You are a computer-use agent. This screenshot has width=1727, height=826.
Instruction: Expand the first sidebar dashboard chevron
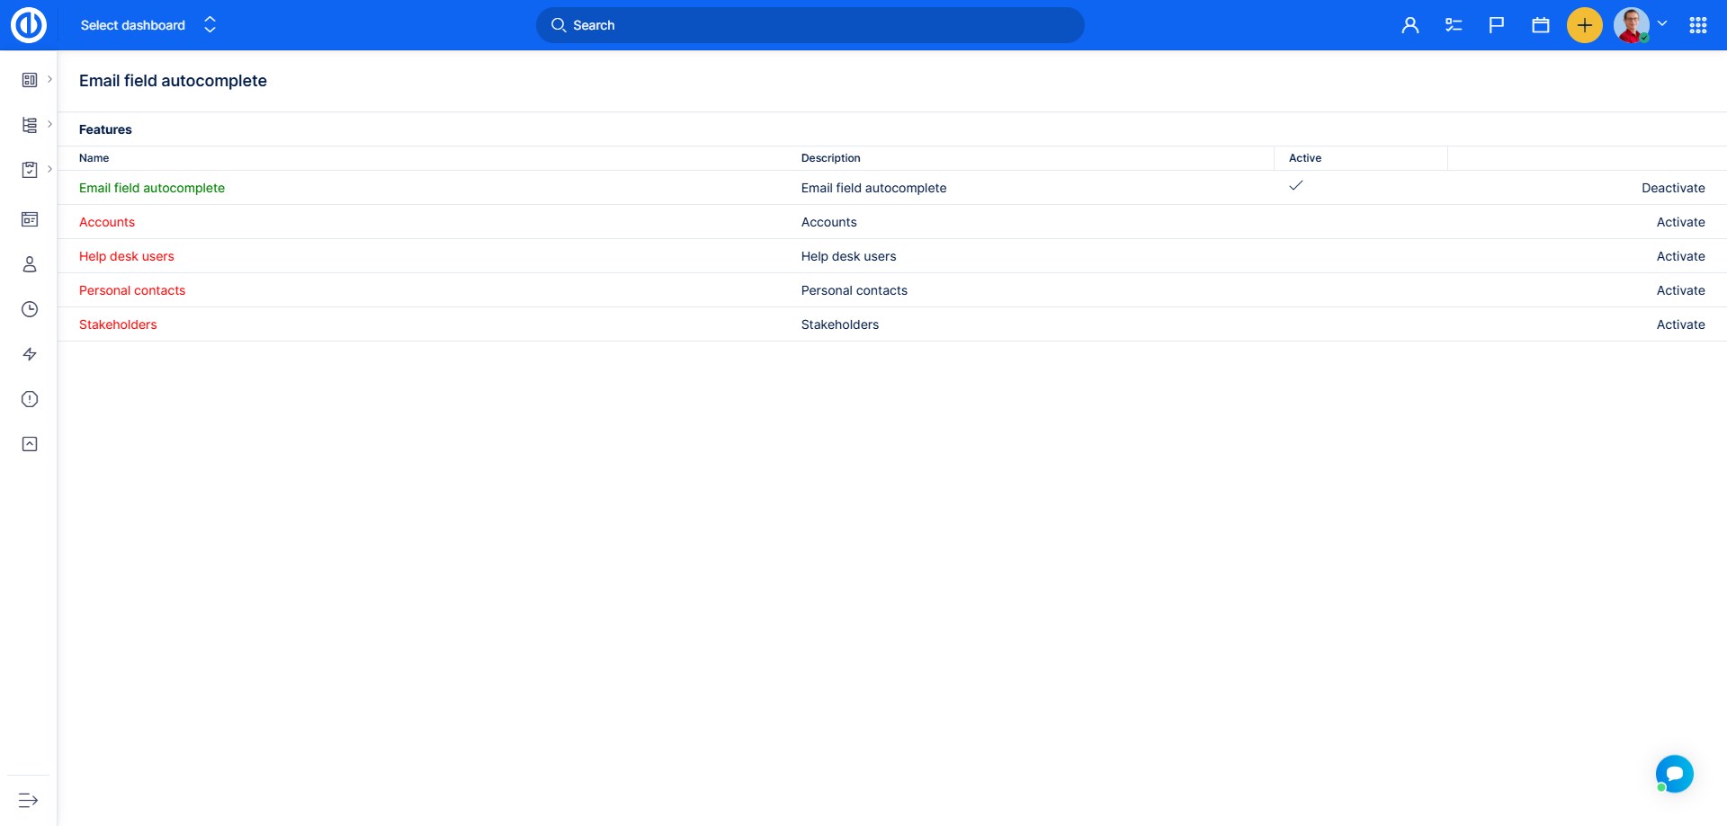point(49,79)
